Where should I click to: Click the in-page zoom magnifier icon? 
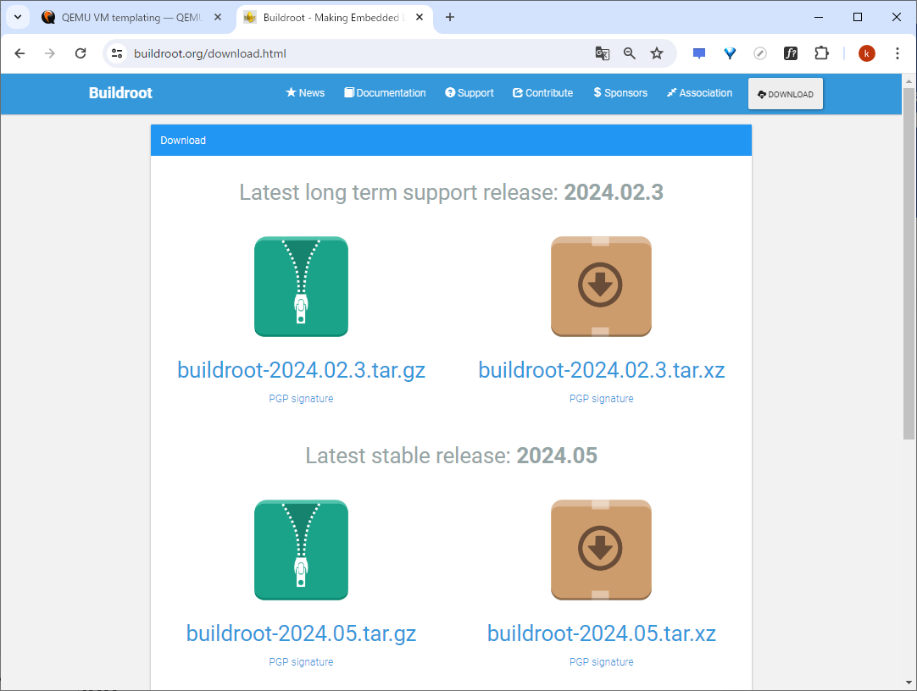(x=629, y=53)
